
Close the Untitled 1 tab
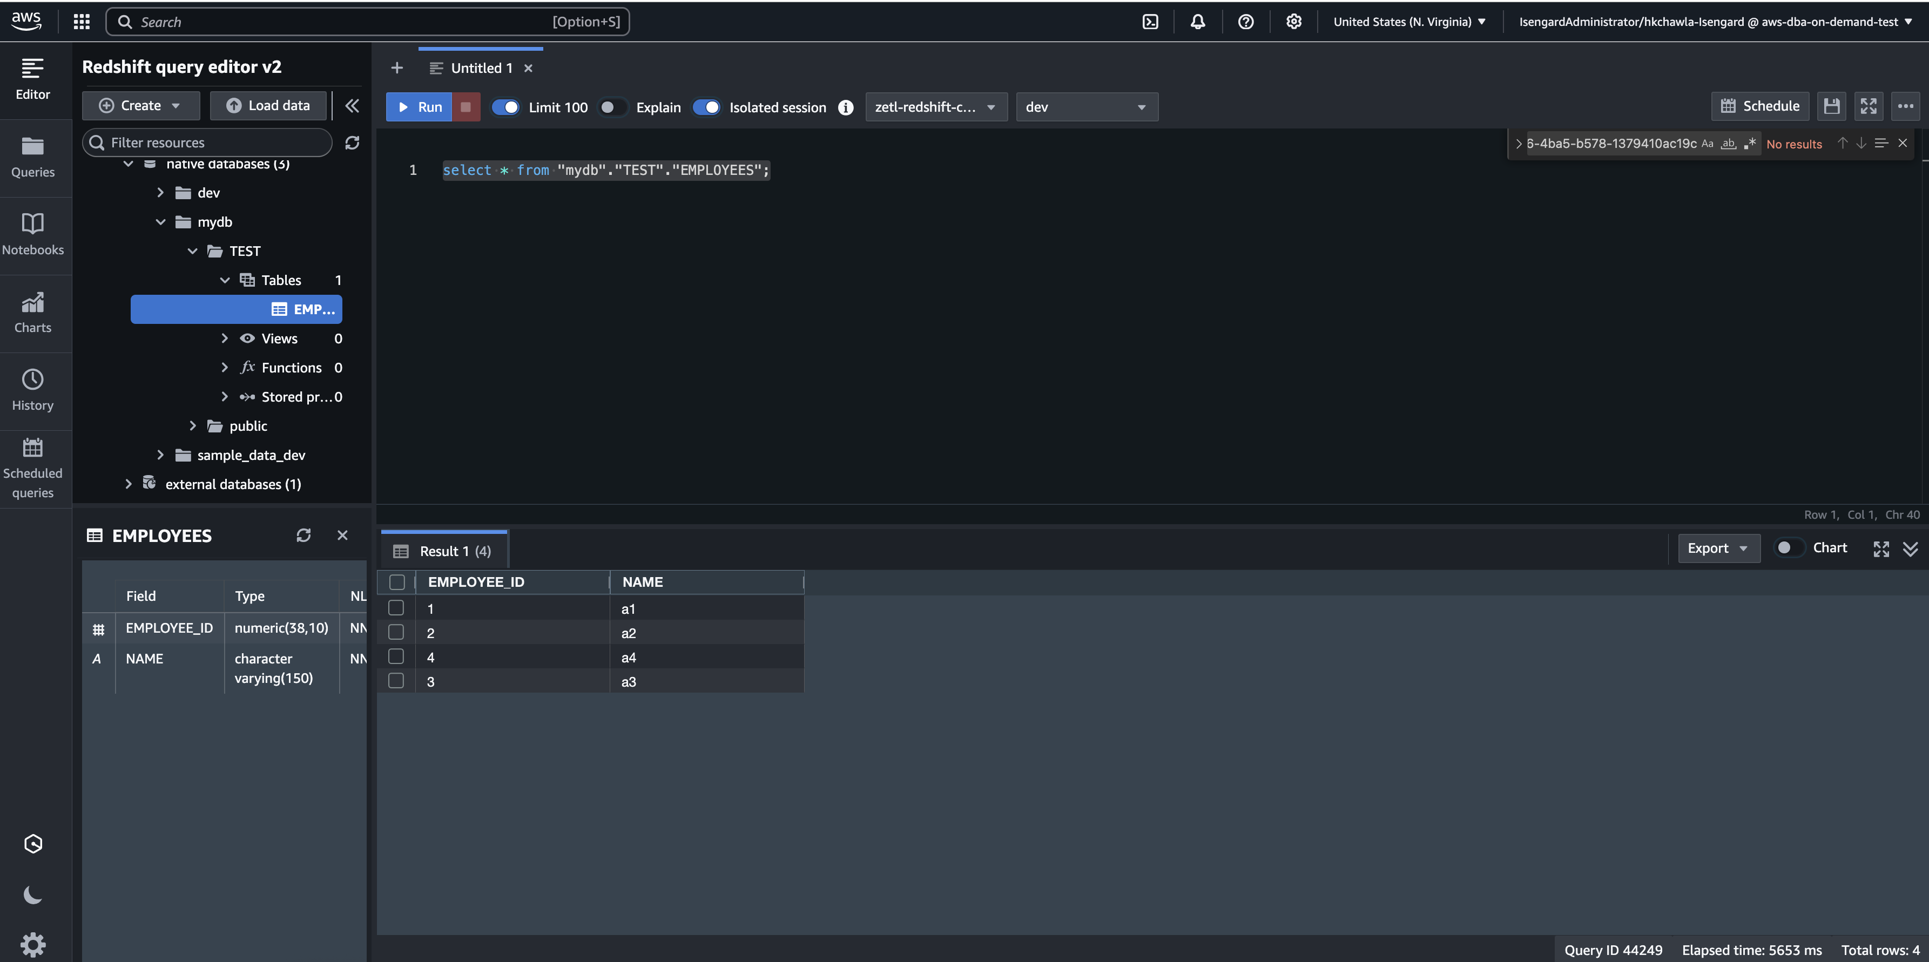pyautogui.click(x=528, y=68)
